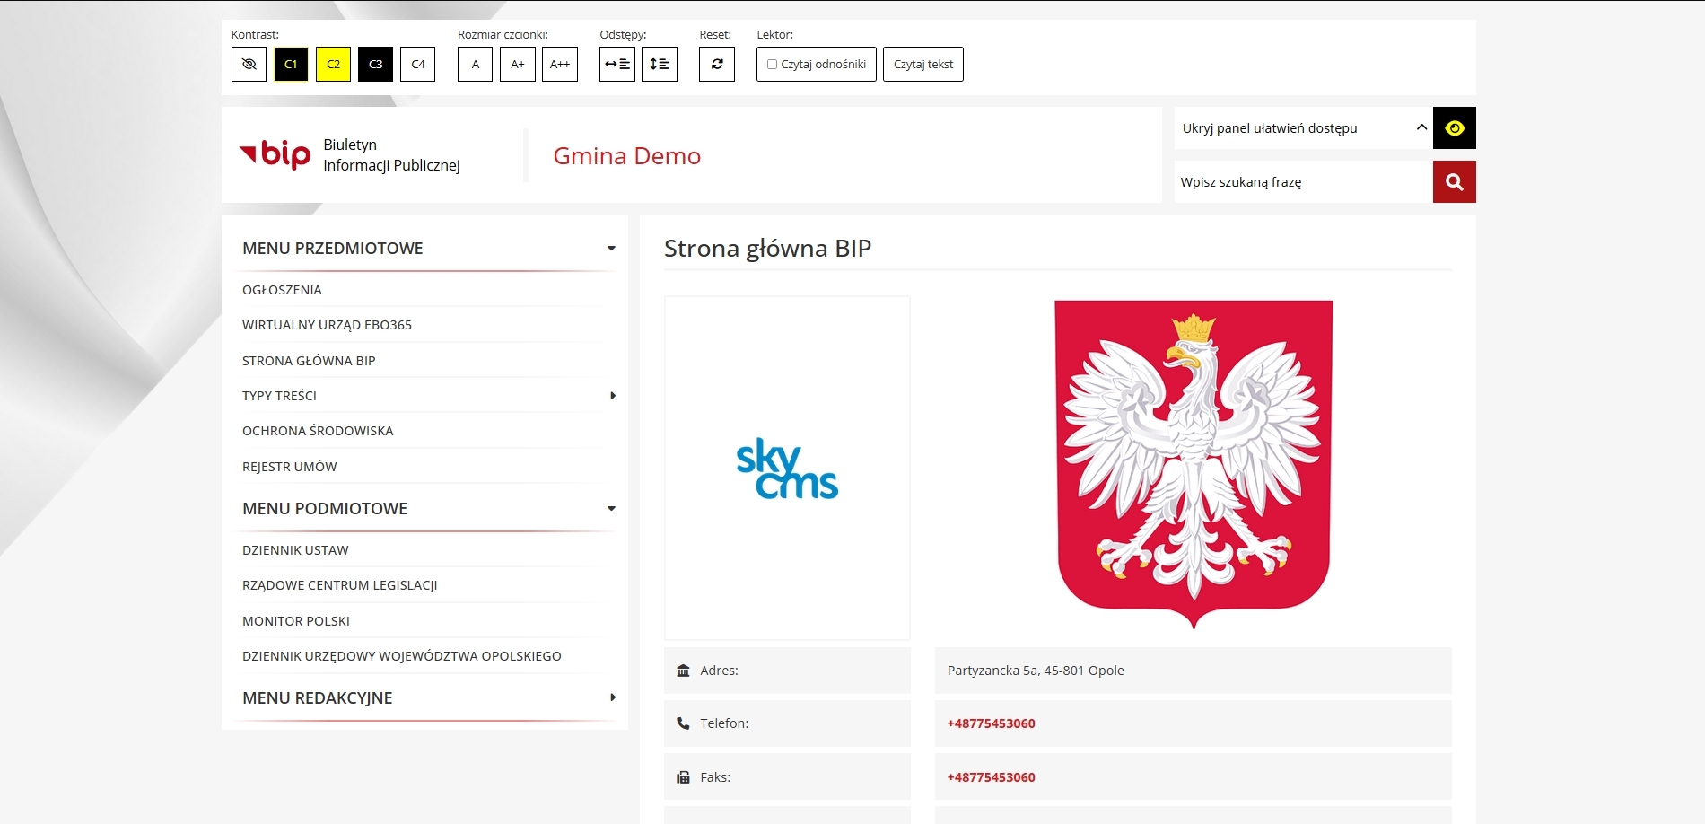Open WIRTUALNY URZĄD EBO365 menu item
Viewport: 1705px width, 824px height.
pyautogui.click(x=327, y=325)
